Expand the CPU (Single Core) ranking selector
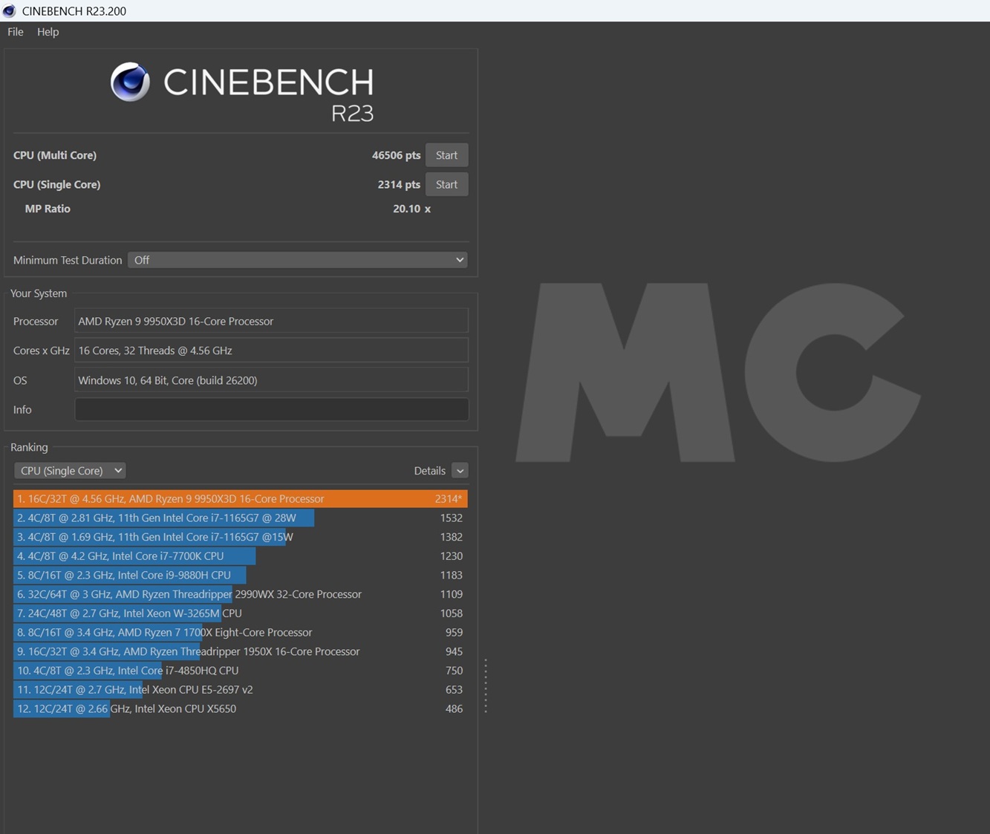The width and height of the screenshot is (990, 834). click(x=70, y=471)
